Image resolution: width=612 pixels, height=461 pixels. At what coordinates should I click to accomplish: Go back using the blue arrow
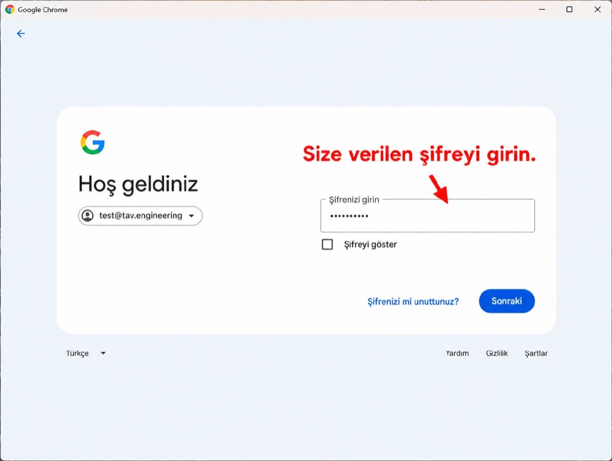tap(21, 34)
